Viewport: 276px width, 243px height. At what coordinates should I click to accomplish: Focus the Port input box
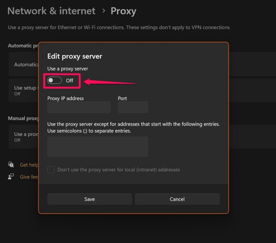(x=133, y=107)
